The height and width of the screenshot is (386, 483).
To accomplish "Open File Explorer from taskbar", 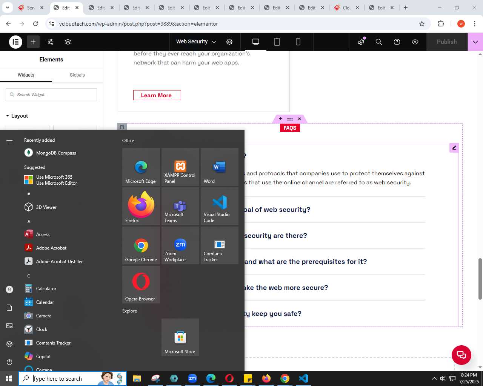I will 137,378.
